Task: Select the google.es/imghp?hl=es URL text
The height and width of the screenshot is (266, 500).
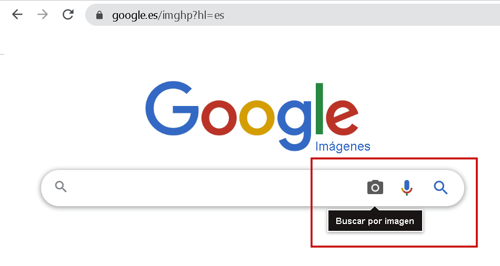Action: coord(168,15)
